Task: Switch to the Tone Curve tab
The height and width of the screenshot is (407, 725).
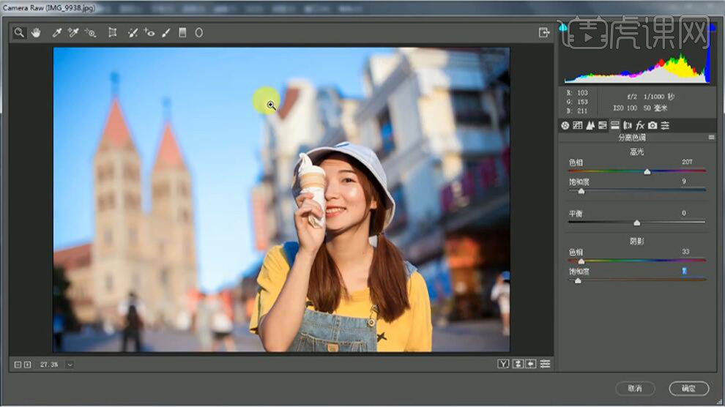Action: click(x=577, y=126)
